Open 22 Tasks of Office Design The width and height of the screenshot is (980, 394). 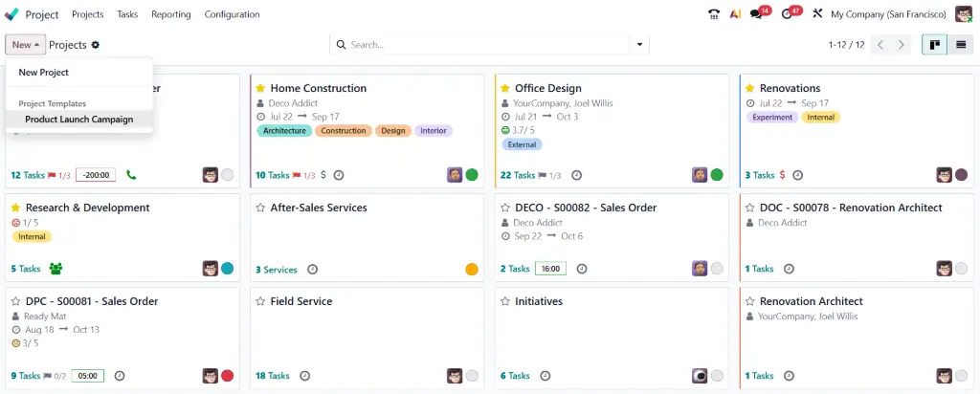click(518, 175)
